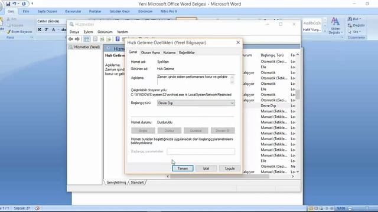Click the Kopyala command in Word's ribbon
Screen dimensions: 378x212
(x=15, y=25)
